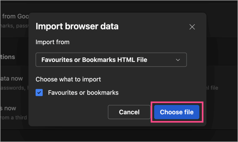Screen dimensions: 238x142
Task: Click the background 'rom a third' text
Action: pyautogui.click(x=13, y=118)
